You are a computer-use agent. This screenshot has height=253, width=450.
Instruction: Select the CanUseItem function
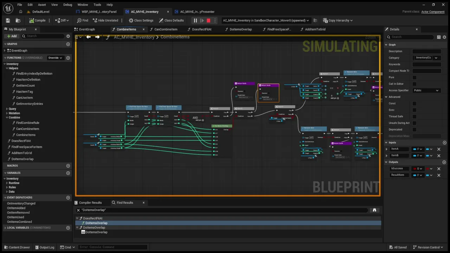pos(24,98)
